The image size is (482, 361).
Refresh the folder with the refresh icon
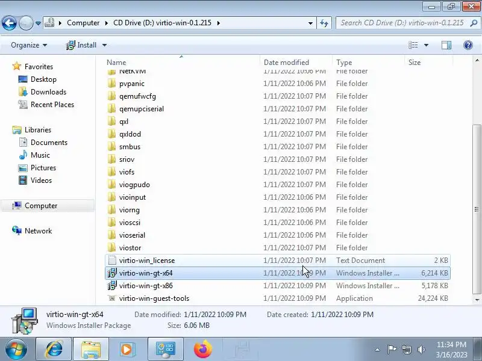pos(324,23)
